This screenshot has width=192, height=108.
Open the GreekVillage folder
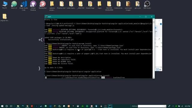[90, 5]
